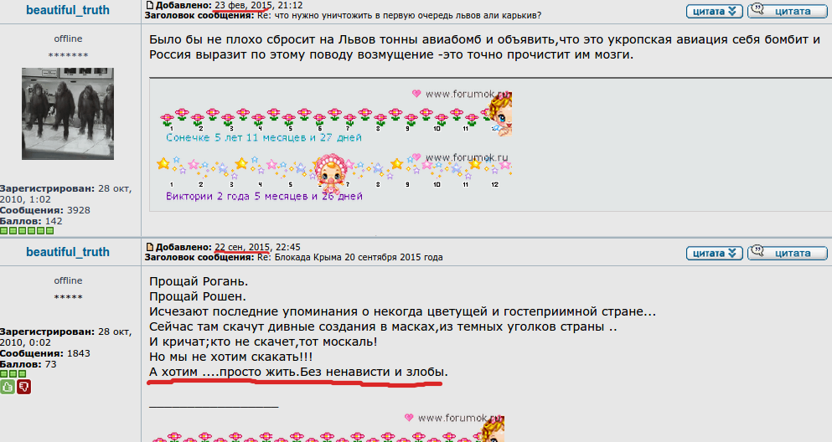
Task: Click the speech-bubble quote button of 23 фев post
Action: pyautogui.click(x=788, y=11)
